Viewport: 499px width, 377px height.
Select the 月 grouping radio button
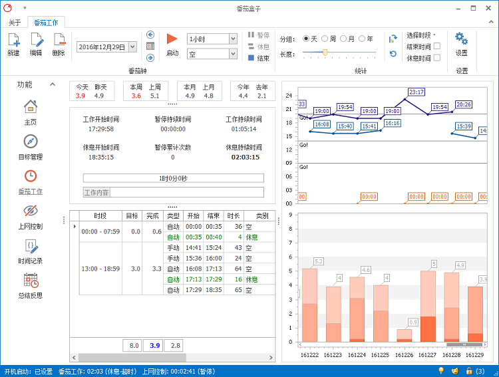(343, 39)
